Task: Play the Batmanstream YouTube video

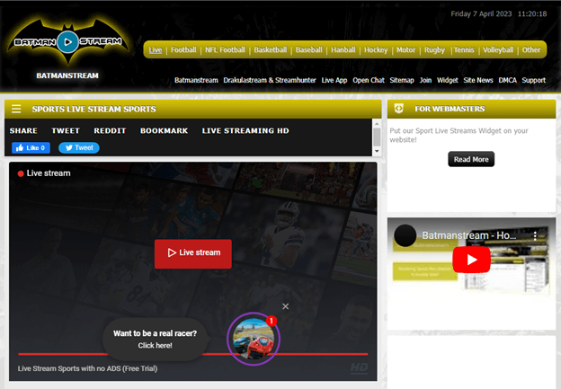Action: 471,260
